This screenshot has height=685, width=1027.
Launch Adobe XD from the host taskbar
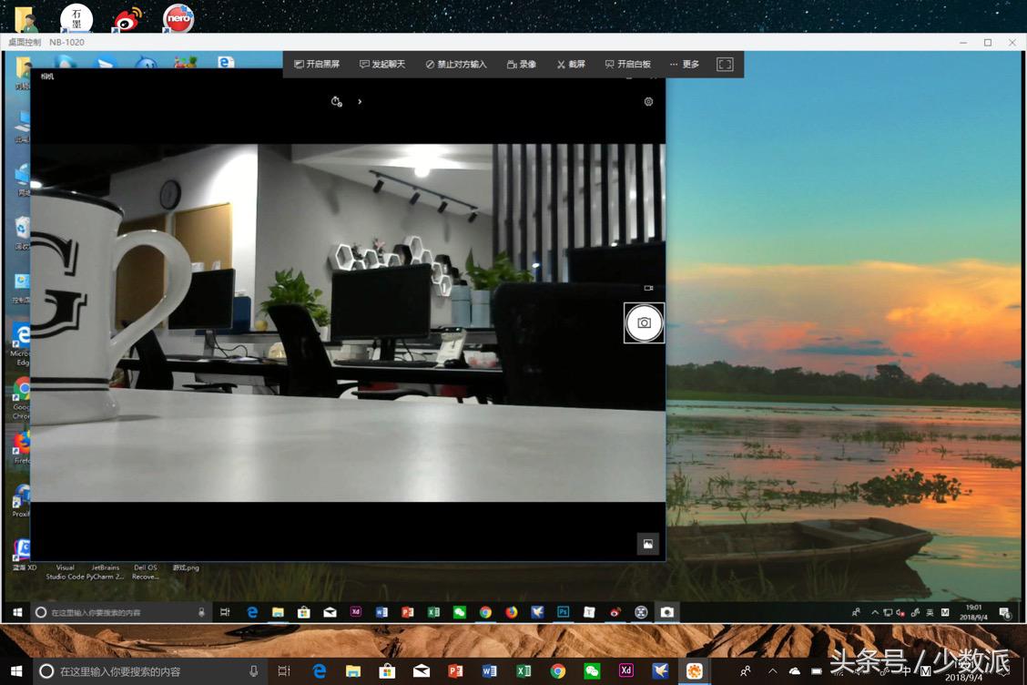(x=626, y=670)
